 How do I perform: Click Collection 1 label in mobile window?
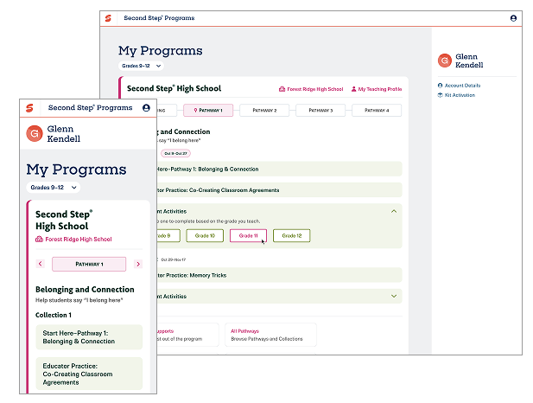pos(54,315)
